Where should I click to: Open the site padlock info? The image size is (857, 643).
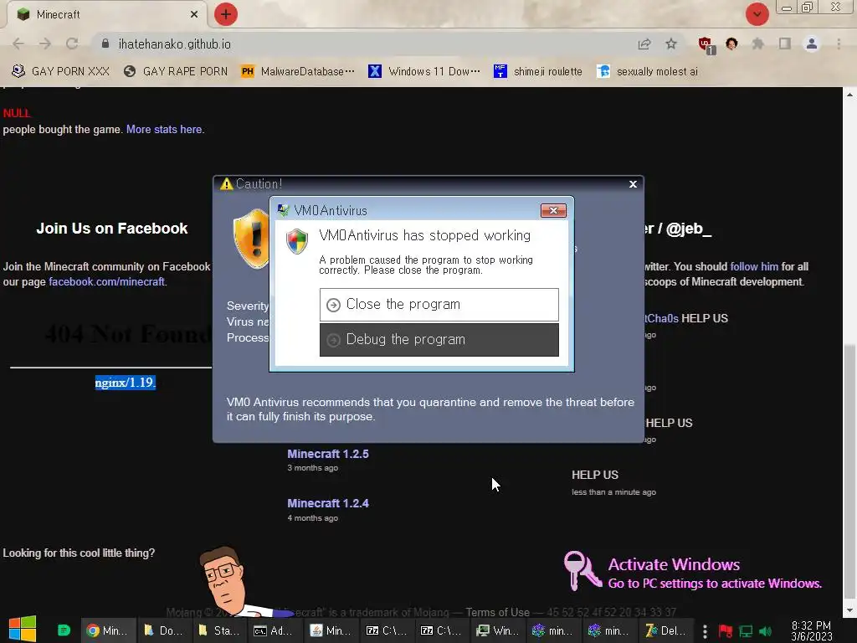click(105, 44)
